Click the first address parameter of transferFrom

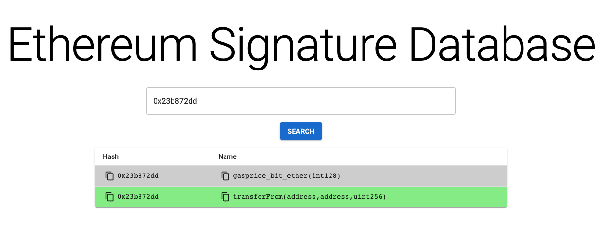(x=301, y=197)
